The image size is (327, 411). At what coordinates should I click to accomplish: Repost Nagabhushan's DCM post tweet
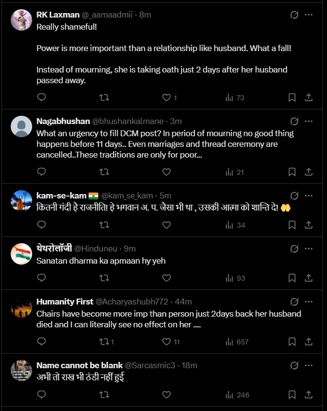[104, 172]
